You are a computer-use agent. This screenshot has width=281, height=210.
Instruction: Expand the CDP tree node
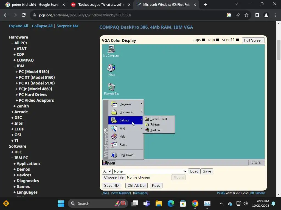[19, 54]
